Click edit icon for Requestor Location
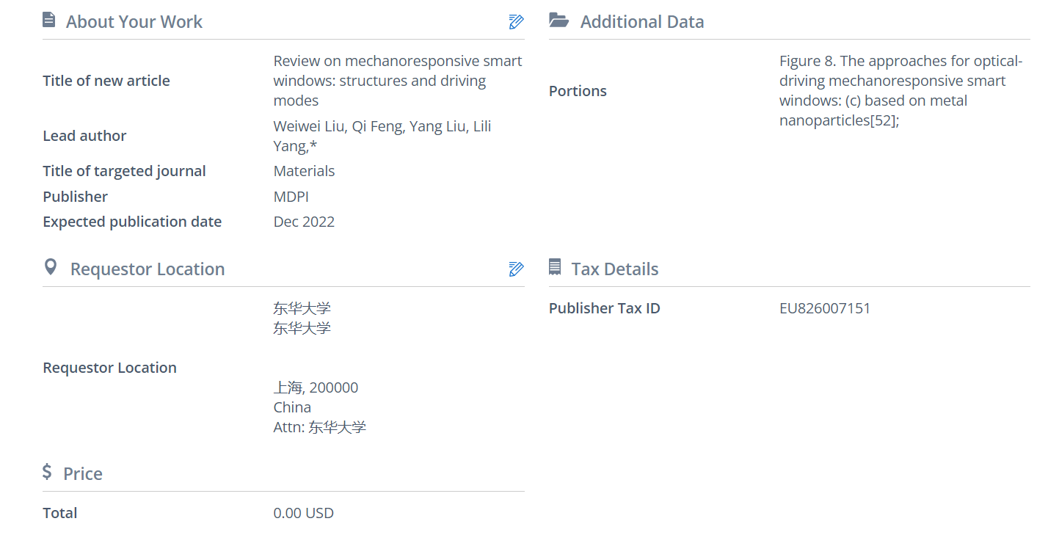The height and width of the screenshot is (546, 1048). (x=516, y=269)
